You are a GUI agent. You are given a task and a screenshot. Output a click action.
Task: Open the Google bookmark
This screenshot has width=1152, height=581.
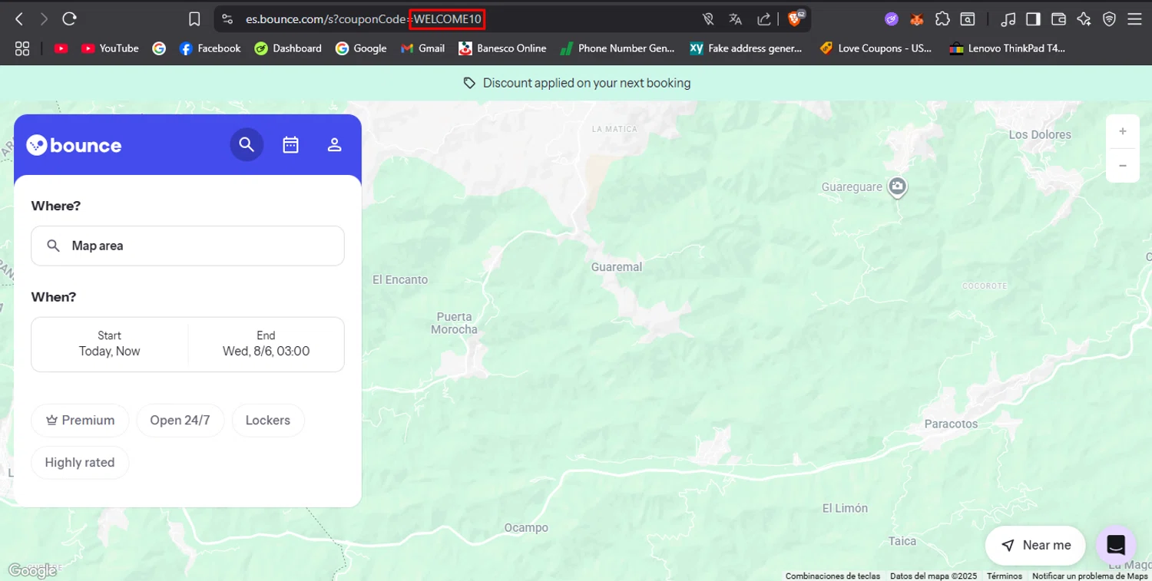pyautogui.click(x=361, y=48)
